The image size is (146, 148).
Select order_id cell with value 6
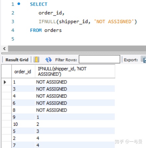coord(23,103)
